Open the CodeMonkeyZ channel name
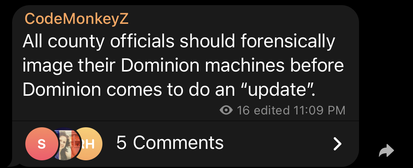413x168 pixels. [x=76, y=19]
